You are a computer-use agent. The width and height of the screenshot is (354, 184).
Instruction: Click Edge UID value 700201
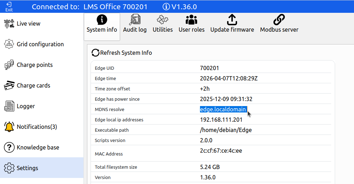point(209,68)
